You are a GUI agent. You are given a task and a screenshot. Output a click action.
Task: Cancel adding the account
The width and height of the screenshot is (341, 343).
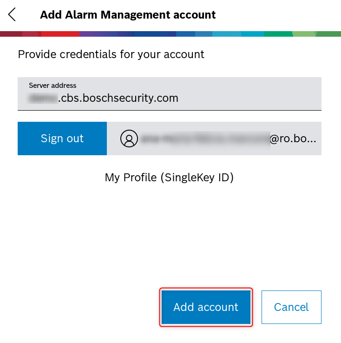tap(291, 307)
